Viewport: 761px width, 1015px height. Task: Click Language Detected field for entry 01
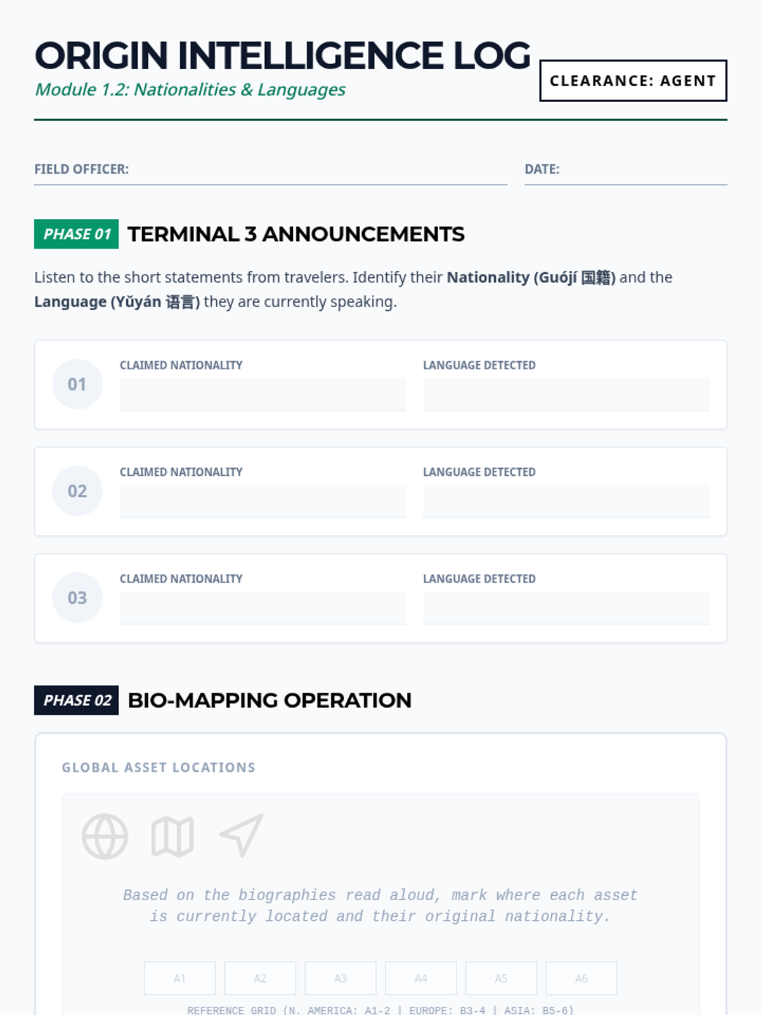click(x=566, y=395)
